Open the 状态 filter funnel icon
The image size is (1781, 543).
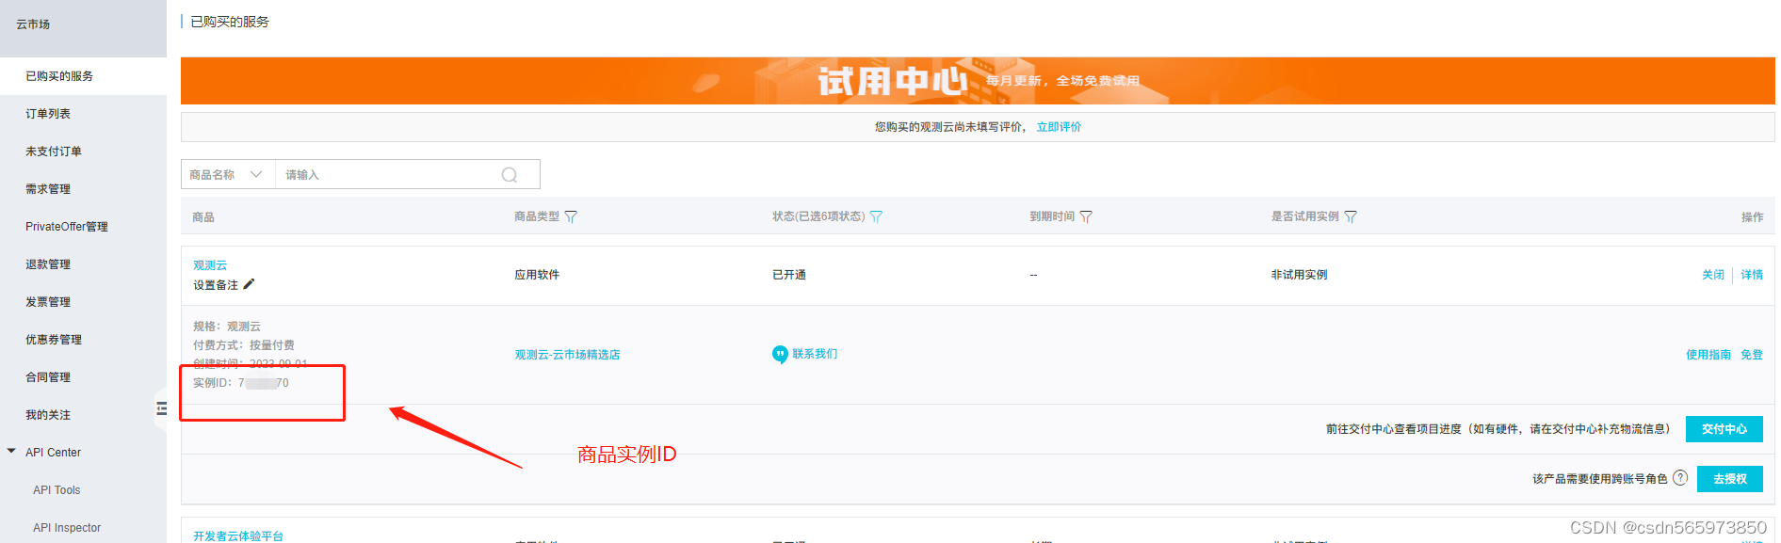pos(876,217)
